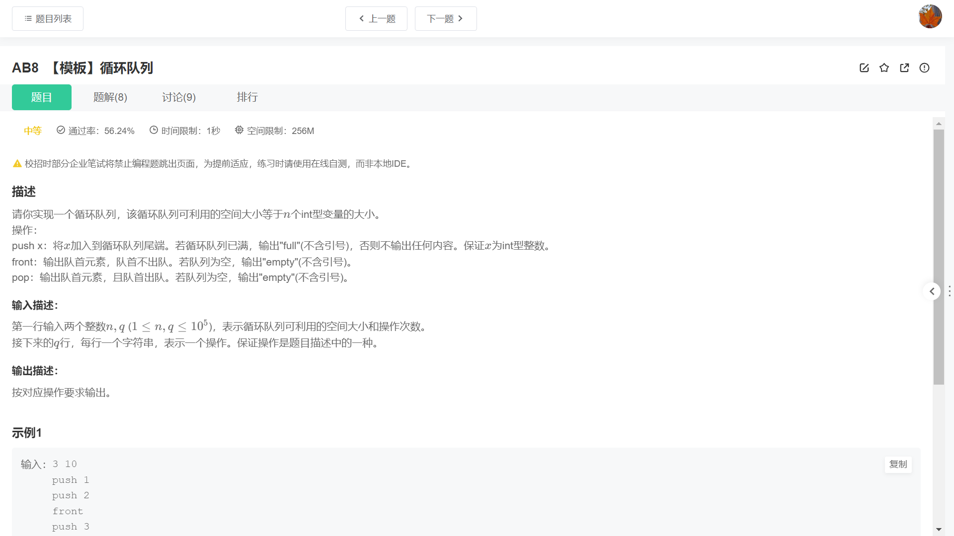
Task: Click the 中等 difficulty label
Action: pos(33,131)
